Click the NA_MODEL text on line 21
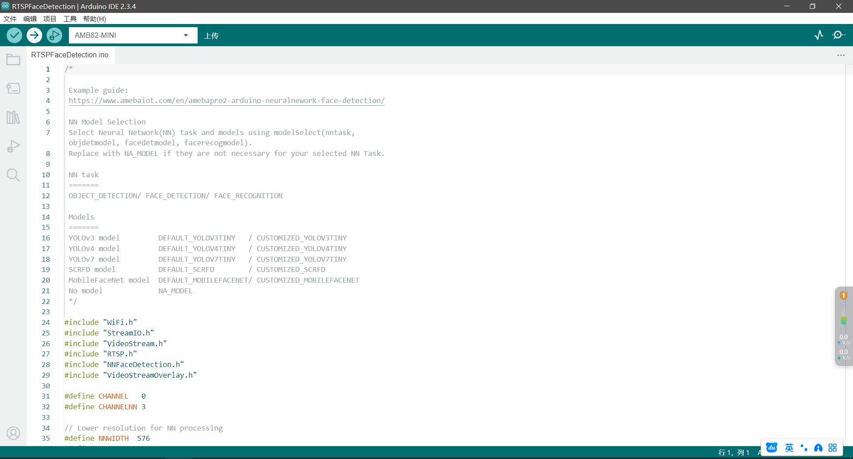The height and width of the screenshot is (459, 853). tap(175, 291)
